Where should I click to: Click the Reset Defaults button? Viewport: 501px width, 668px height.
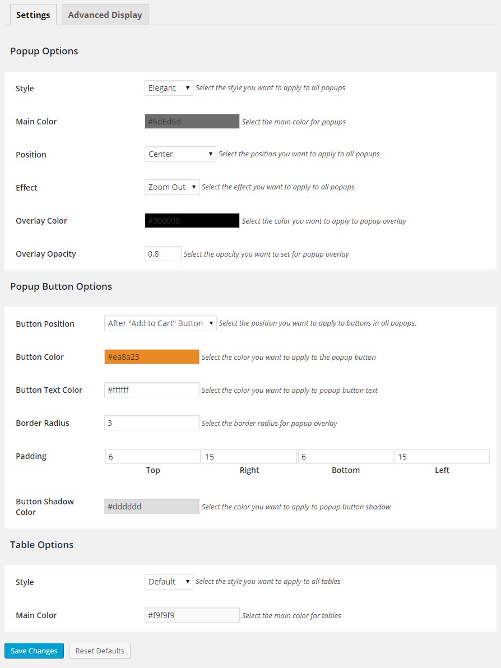100,651
